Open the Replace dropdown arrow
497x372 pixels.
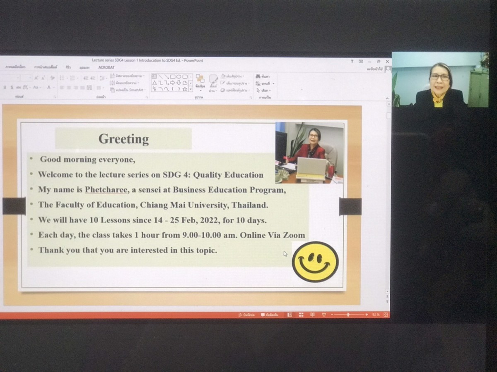273,83
